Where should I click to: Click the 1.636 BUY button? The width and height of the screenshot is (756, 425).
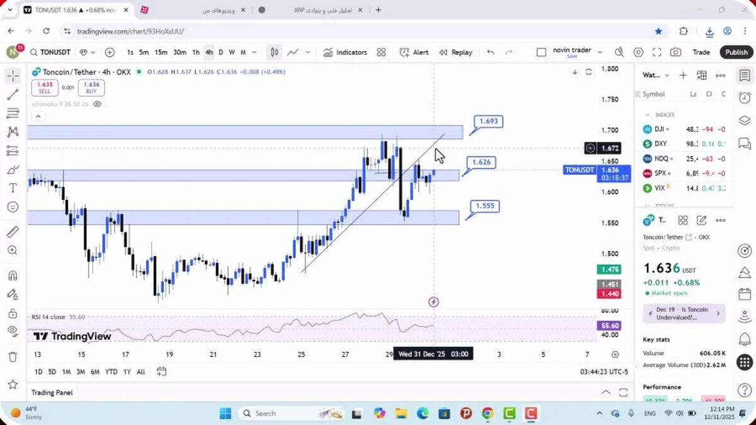[x=91, y=88]
